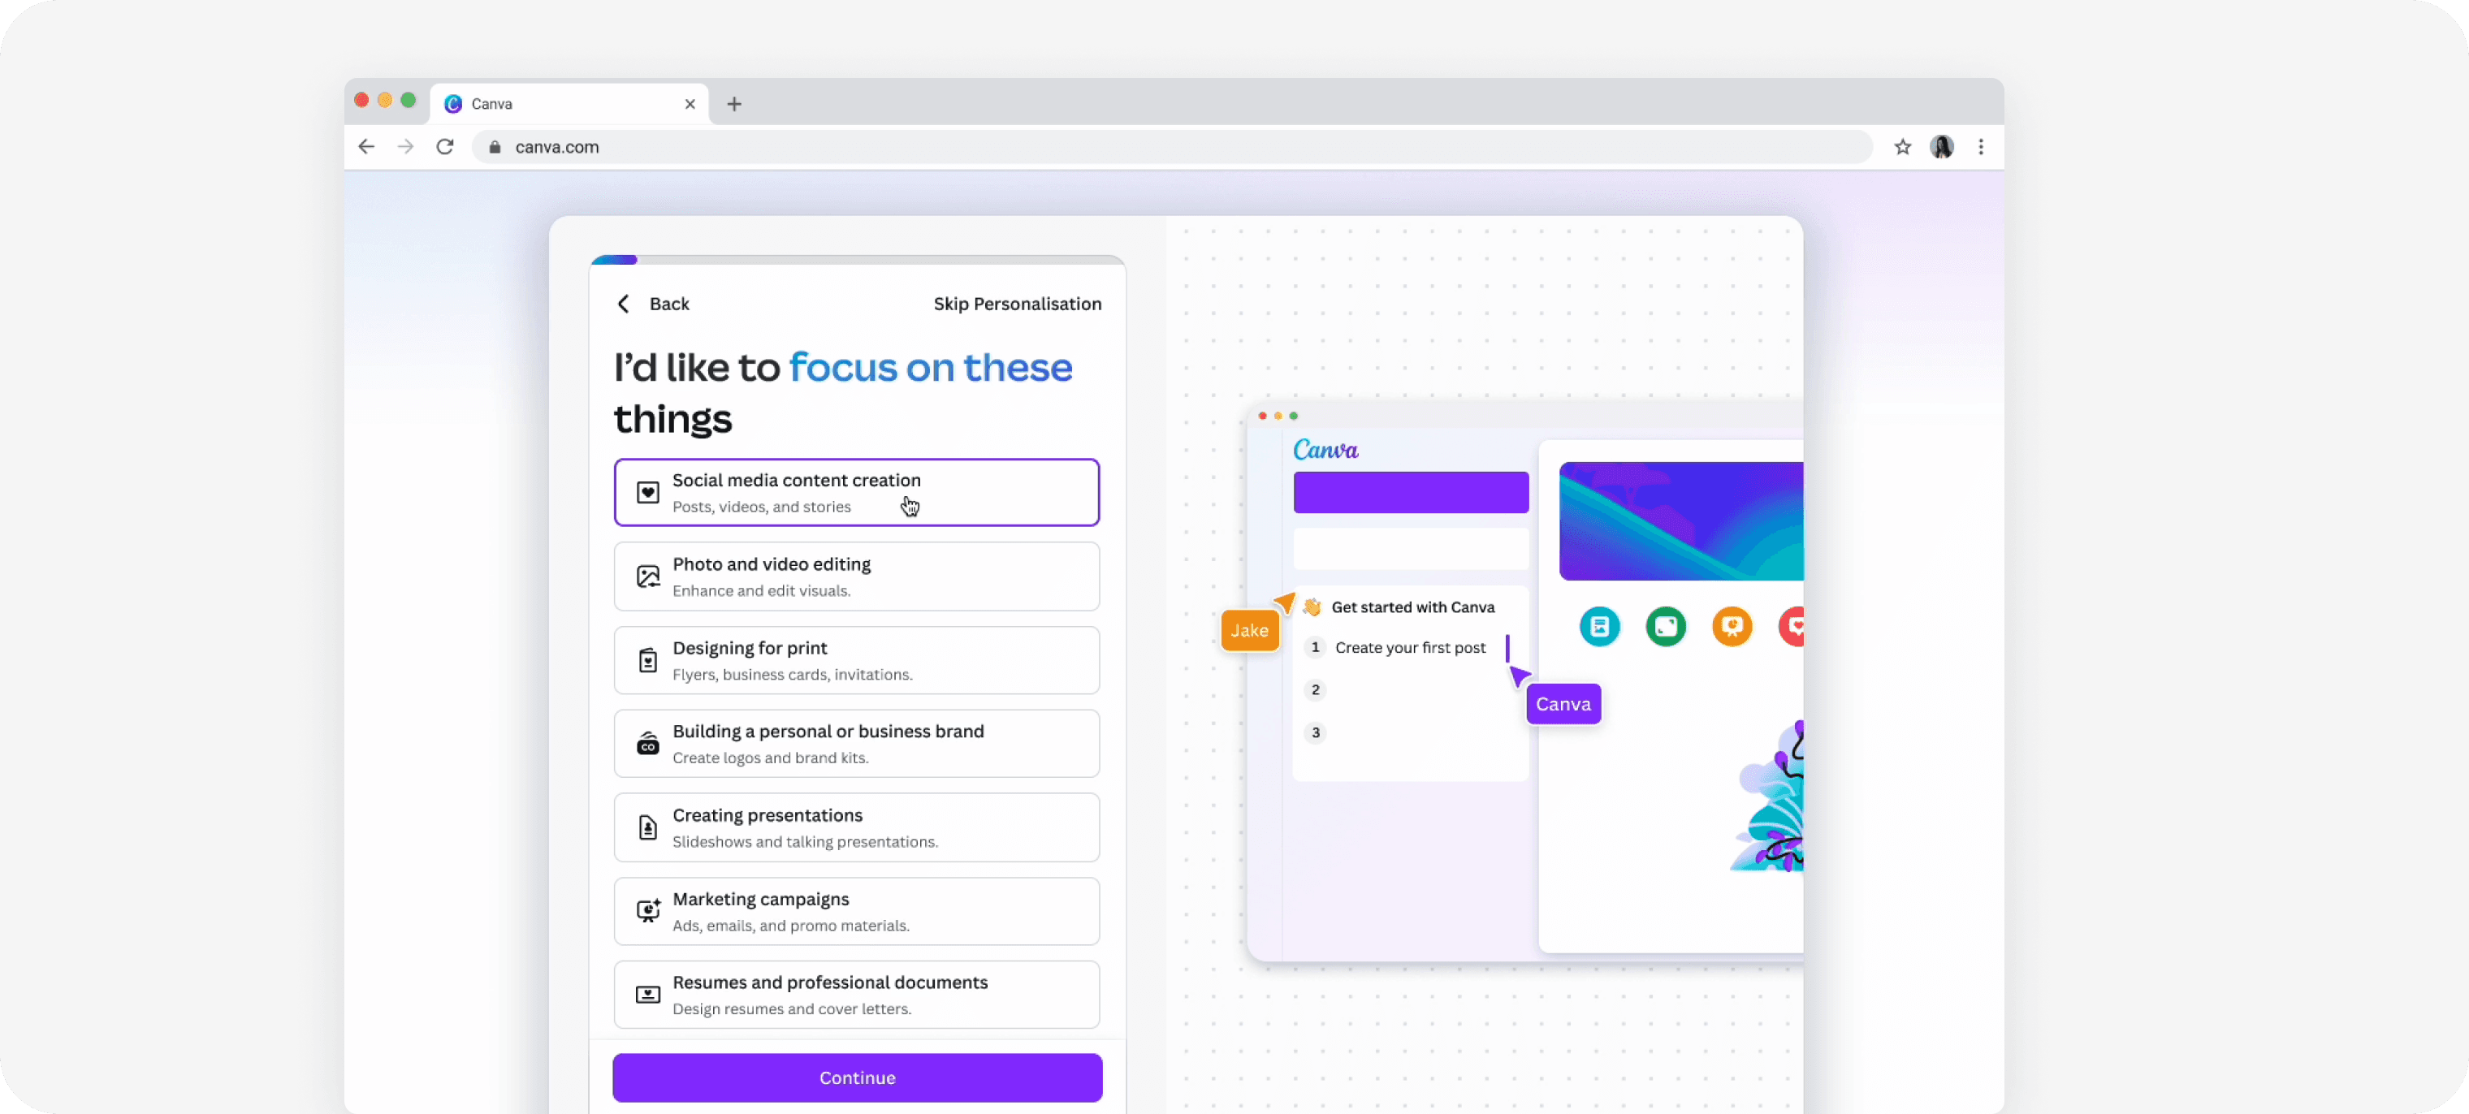Open the browser profile avatar
The height and width of the screenshot is (1114, 2469).
tap(1942, 146)
